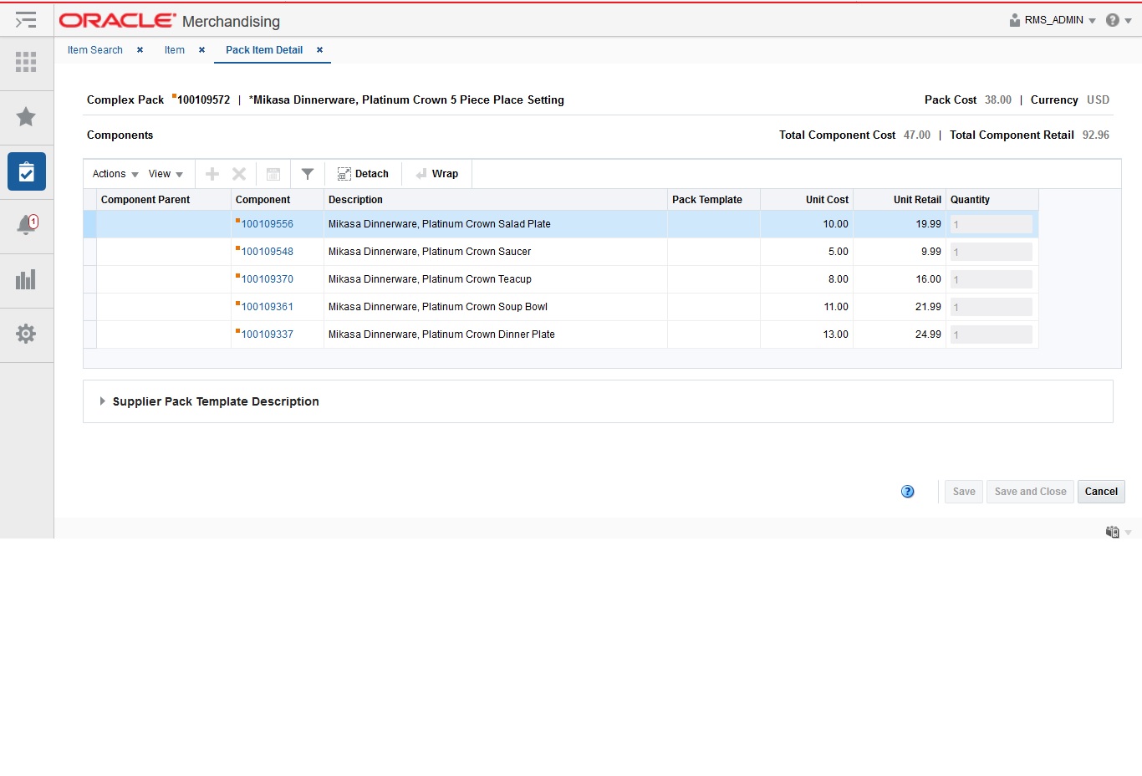Viewport: 1142px width, 776px height.
Task: Click the Detach table button
Action: (363, 174)
